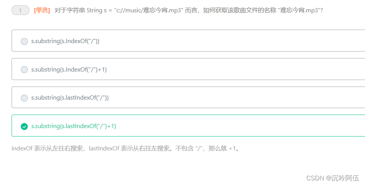Click "String s" in the question text
365x185 pixels.
[96, 10]
